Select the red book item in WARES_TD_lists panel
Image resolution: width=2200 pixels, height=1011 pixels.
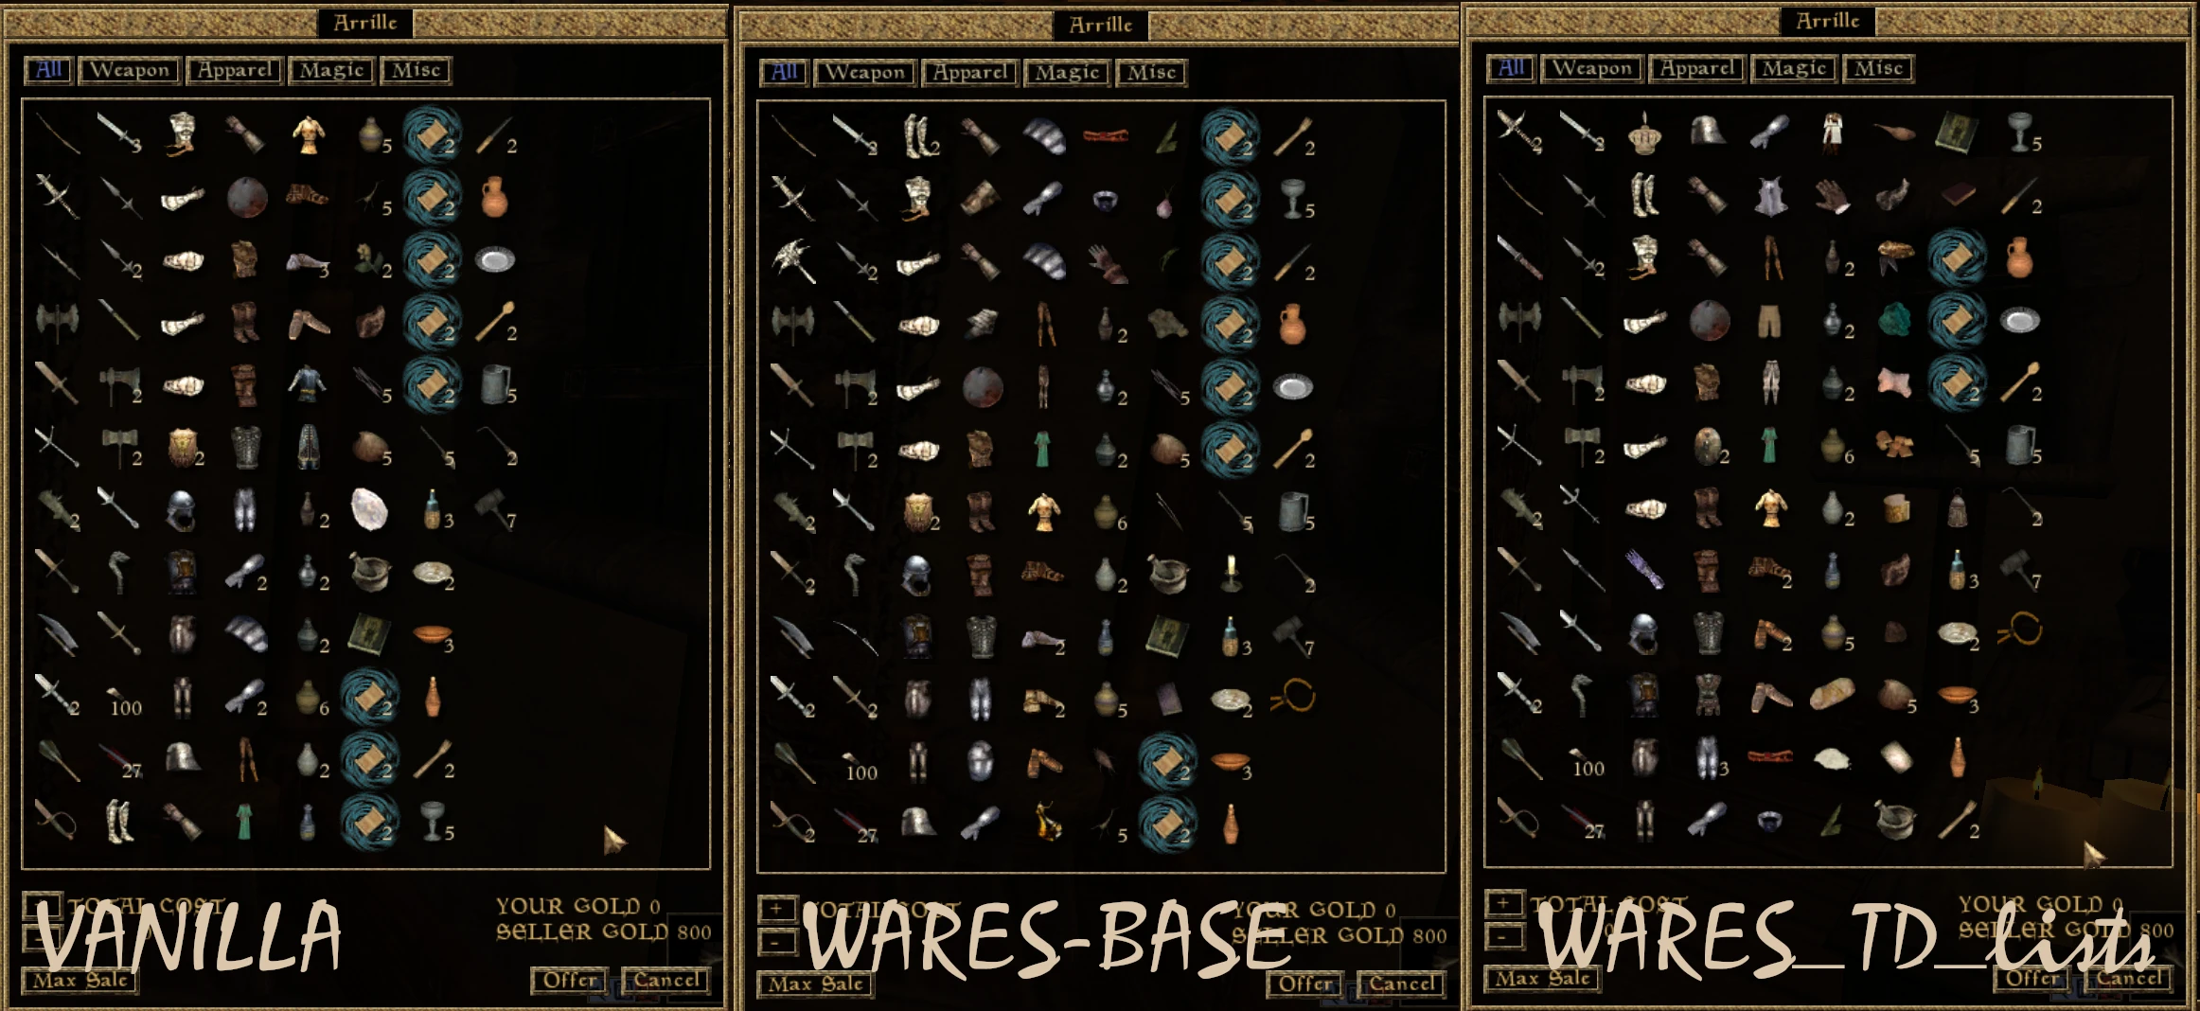[x=1957, y=195]
